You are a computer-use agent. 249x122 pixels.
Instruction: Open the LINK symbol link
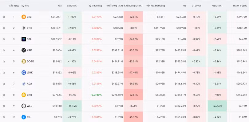(x=30, y=72)
